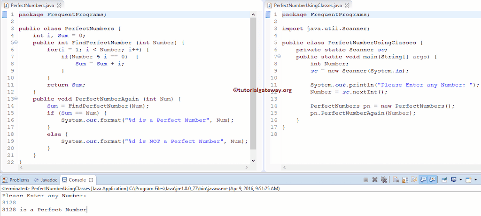
Task: Click line "Sum = FindPerfectNumber(Num);"
Action: [x=98, y=106]
